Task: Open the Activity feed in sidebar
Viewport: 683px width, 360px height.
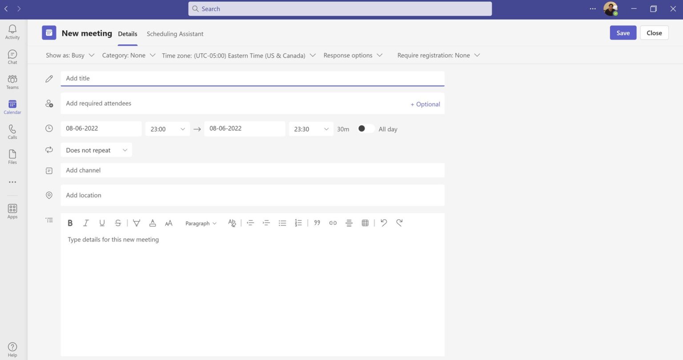Action: (12, 32)
